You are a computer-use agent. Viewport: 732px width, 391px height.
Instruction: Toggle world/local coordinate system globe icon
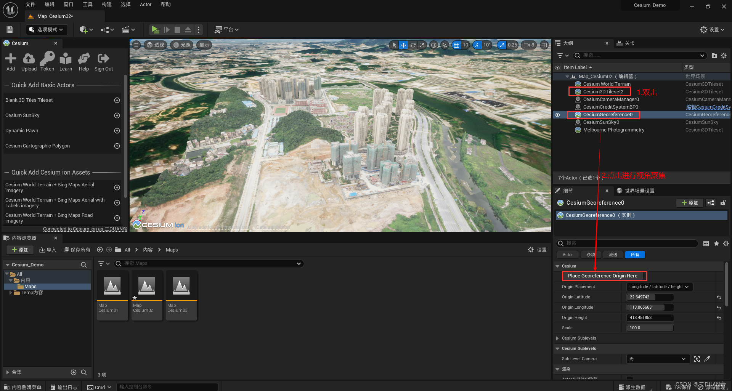433,45
